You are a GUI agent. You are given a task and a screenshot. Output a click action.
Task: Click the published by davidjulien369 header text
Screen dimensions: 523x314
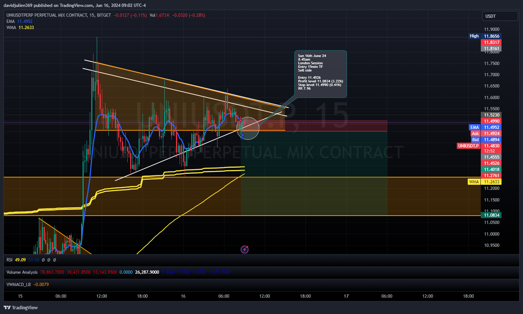pyautogui.click(x=75, y=5)
